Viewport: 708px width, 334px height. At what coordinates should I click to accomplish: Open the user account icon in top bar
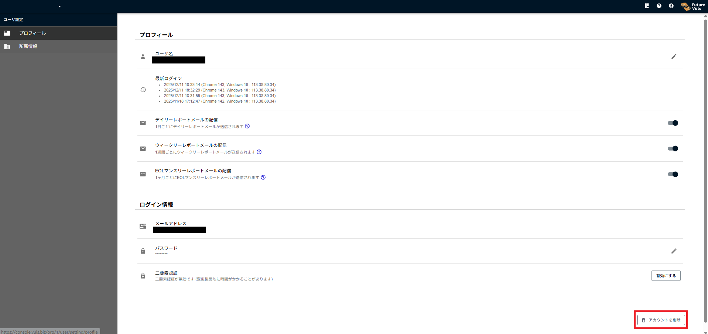pyautogui.click(x=671, y=6)
